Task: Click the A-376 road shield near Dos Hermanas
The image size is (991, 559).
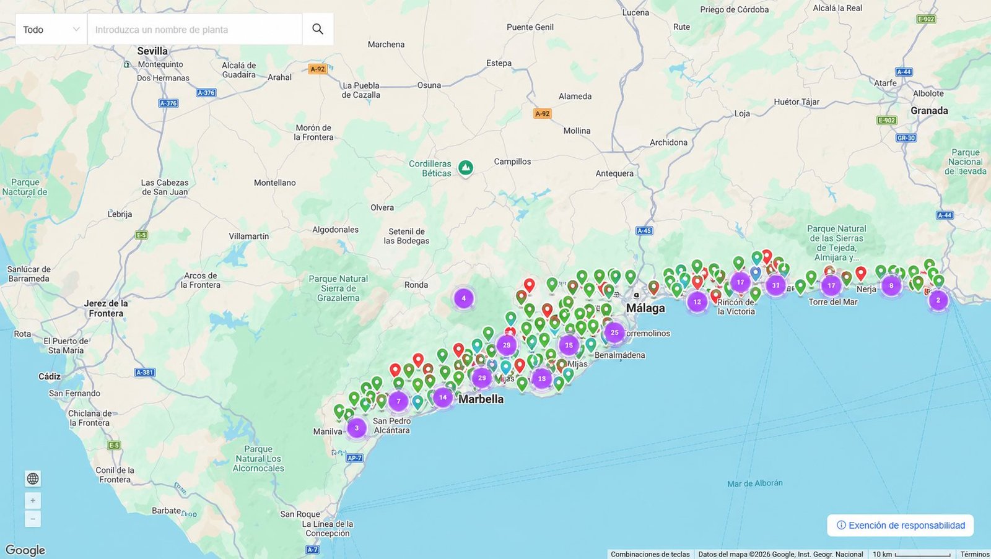Action: [168, 103]
